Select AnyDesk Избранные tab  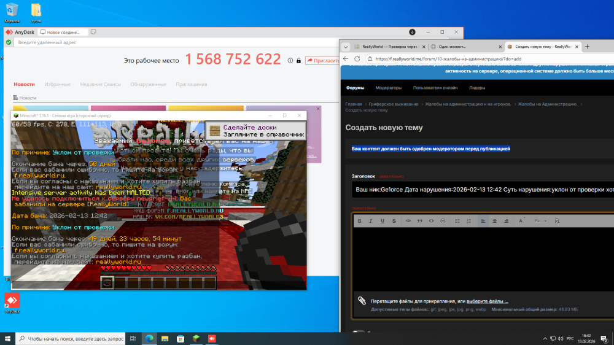tap(57, 84)
